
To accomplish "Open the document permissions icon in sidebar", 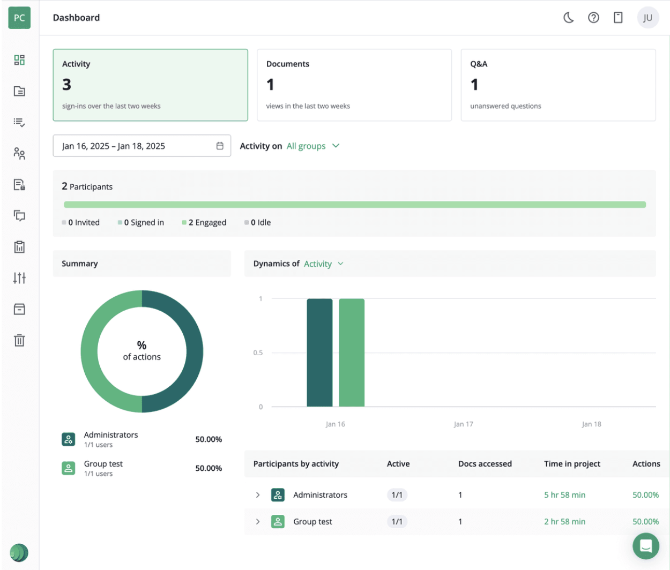I will tap(19, 185).
